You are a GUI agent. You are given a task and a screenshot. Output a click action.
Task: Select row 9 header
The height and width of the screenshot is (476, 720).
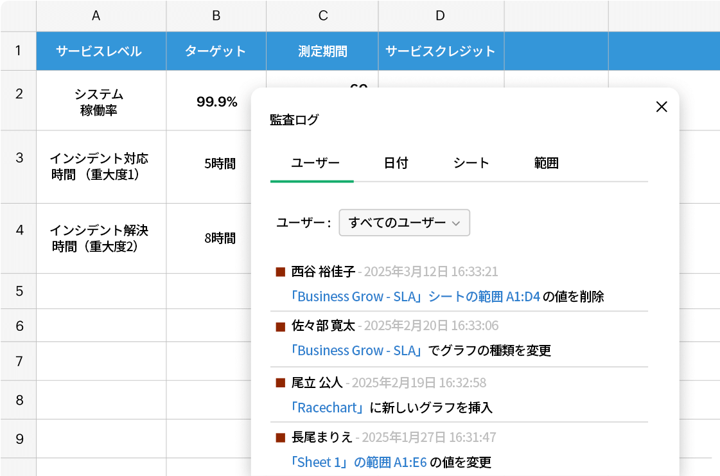tap(19, 439)
